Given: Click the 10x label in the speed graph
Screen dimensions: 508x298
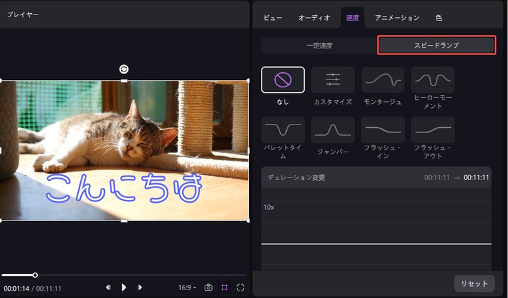Looking at the screenshot, I should coord(269,207).
